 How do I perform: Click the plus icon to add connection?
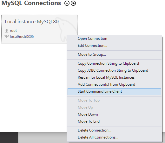tap(67, 3)
